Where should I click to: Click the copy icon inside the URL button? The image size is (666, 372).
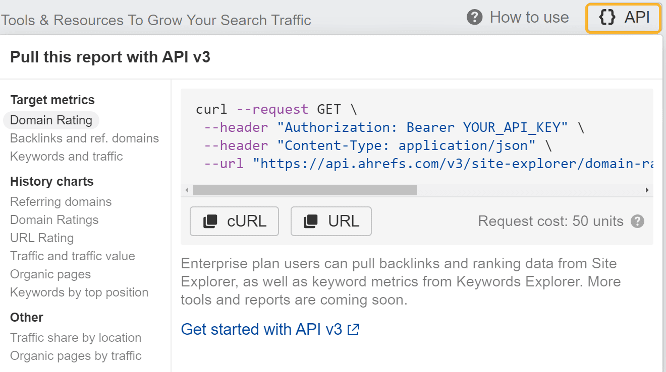(x=310, y=221)
